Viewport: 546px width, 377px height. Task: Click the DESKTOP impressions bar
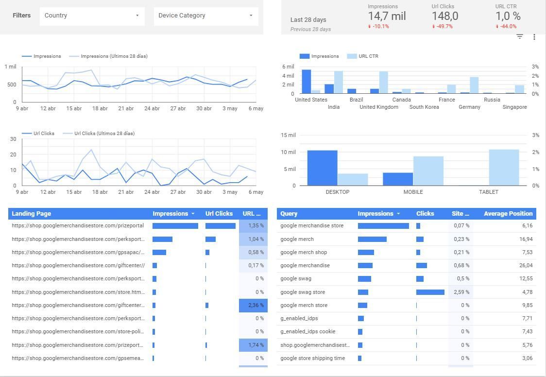point(322,168)
